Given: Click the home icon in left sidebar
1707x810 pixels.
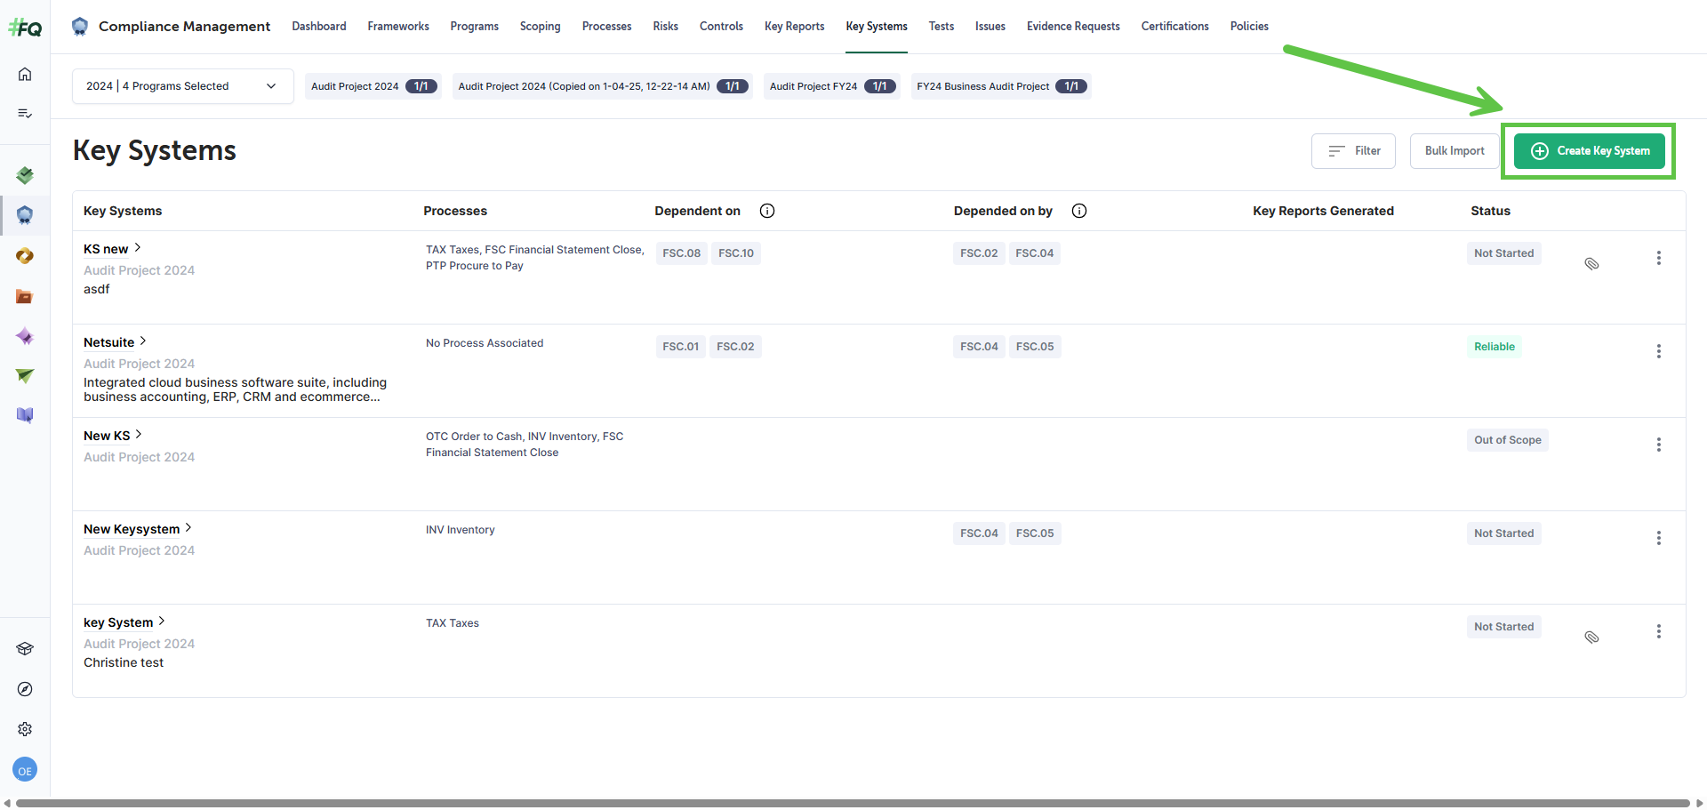Looking at the screenshot, I should pyautogui.click(x=25, y=74).
